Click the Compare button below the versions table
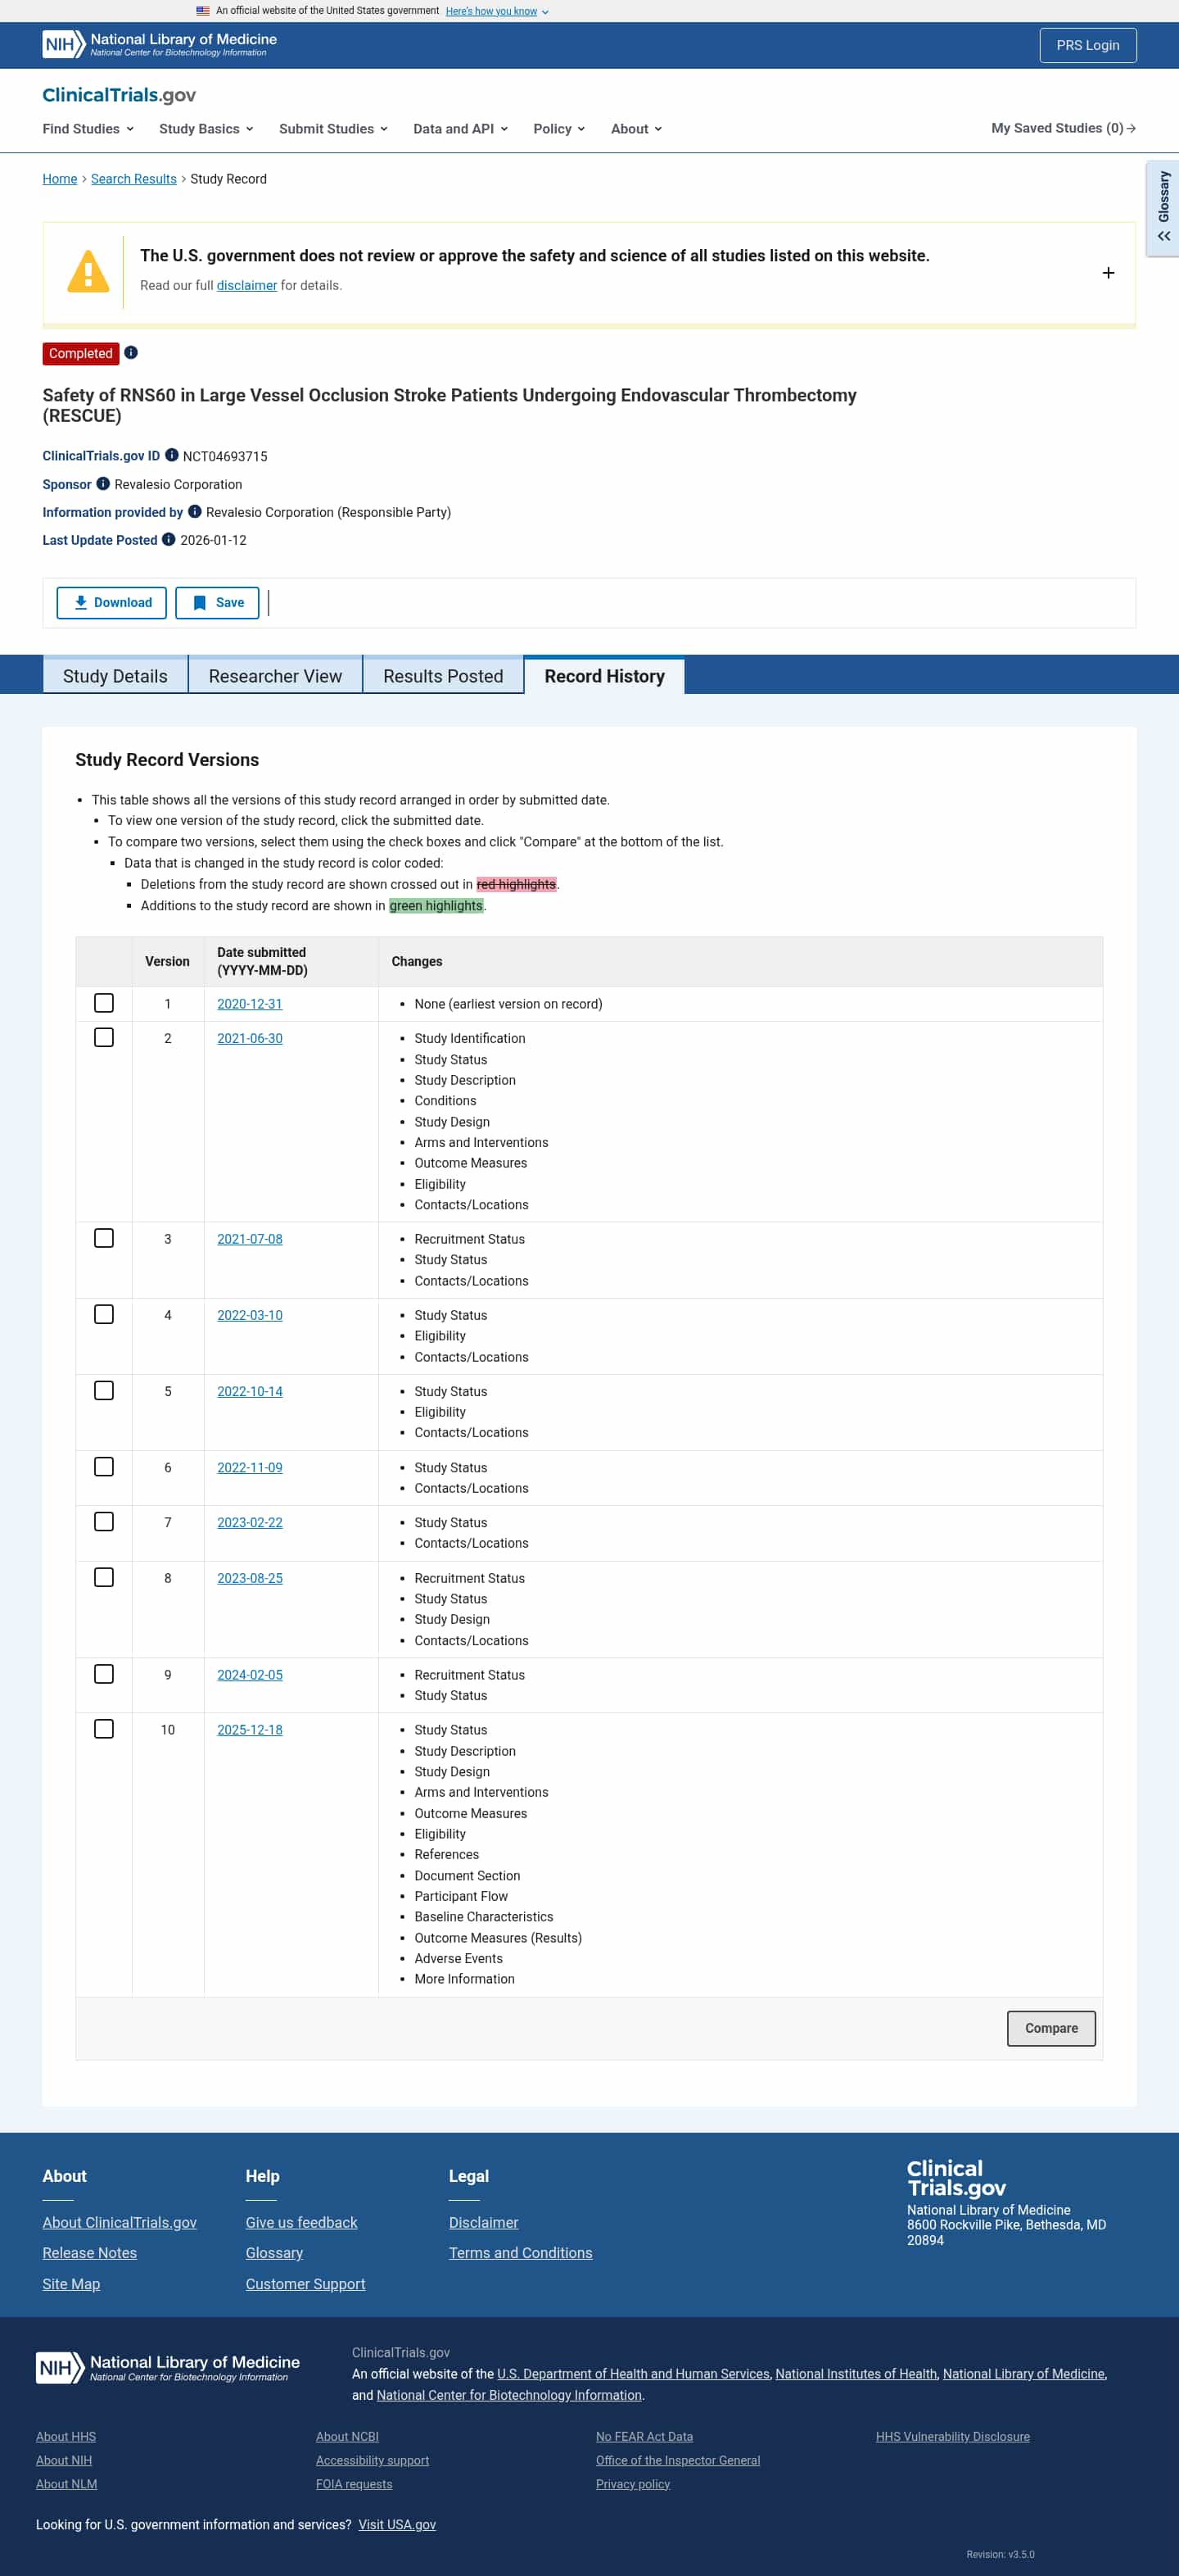Screen dimensions: 1179x2576 click(1051, 2028)
